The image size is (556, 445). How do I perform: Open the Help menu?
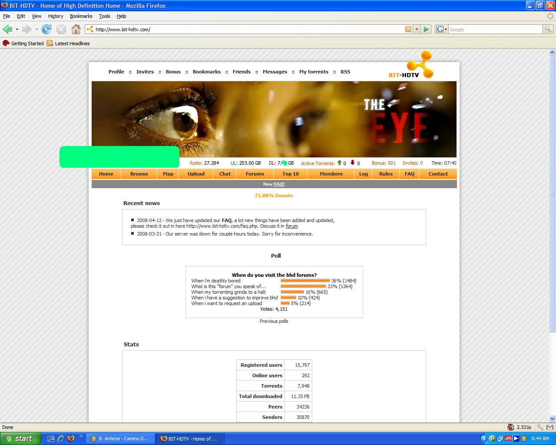(x=122, y=16)
